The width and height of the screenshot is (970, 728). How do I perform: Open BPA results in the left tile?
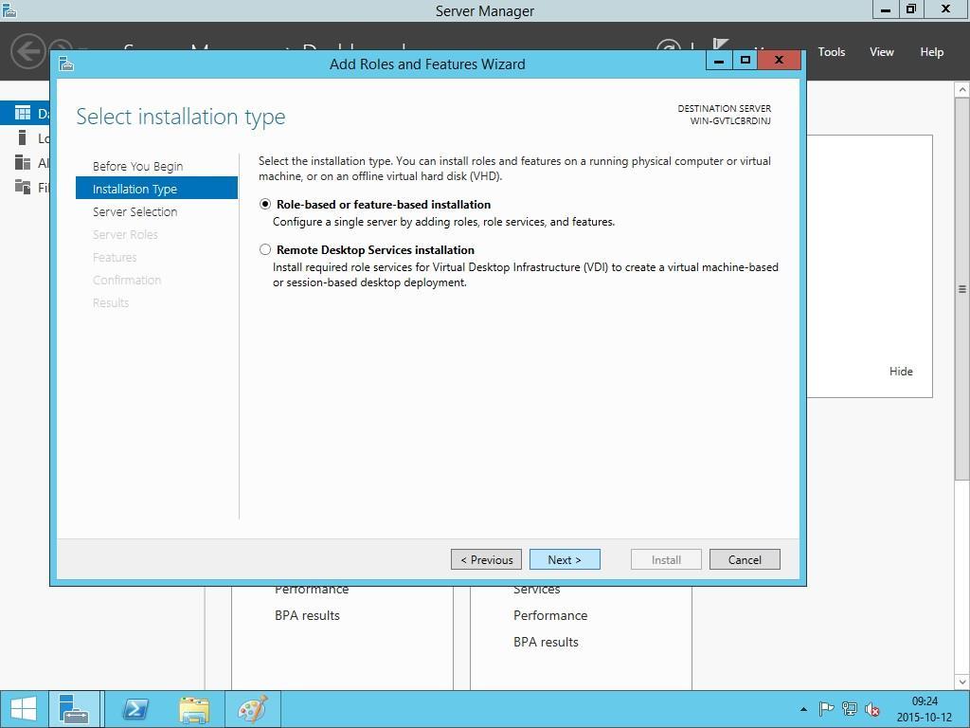click(x=307, y=615)
